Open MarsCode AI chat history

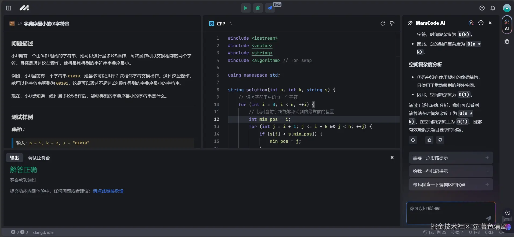pos(481,23)
